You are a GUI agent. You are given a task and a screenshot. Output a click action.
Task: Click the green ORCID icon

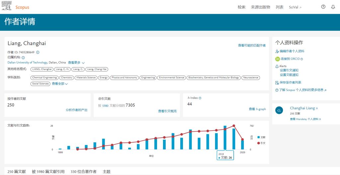pos(278,59)
